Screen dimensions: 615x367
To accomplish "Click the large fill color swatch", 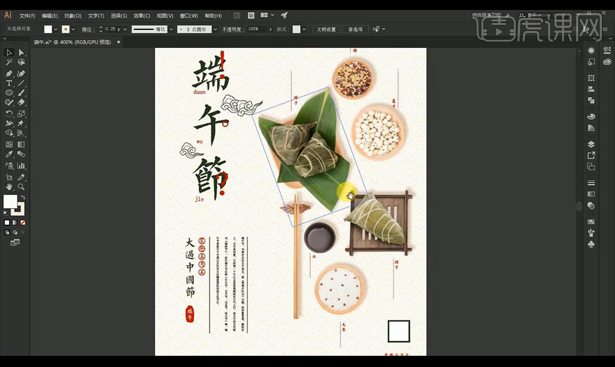I will pyautogui.click(x=11, y=201).
